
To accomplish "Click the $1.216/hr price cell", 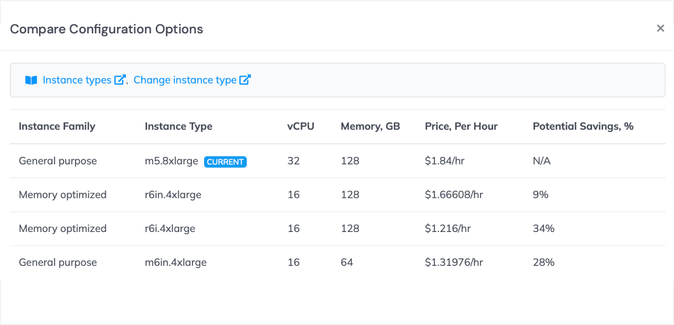I will (x=448, y=229).
